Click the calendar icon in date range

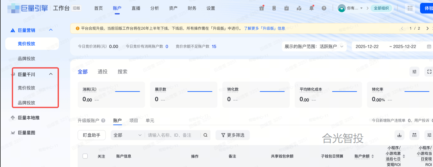[429, 47]
